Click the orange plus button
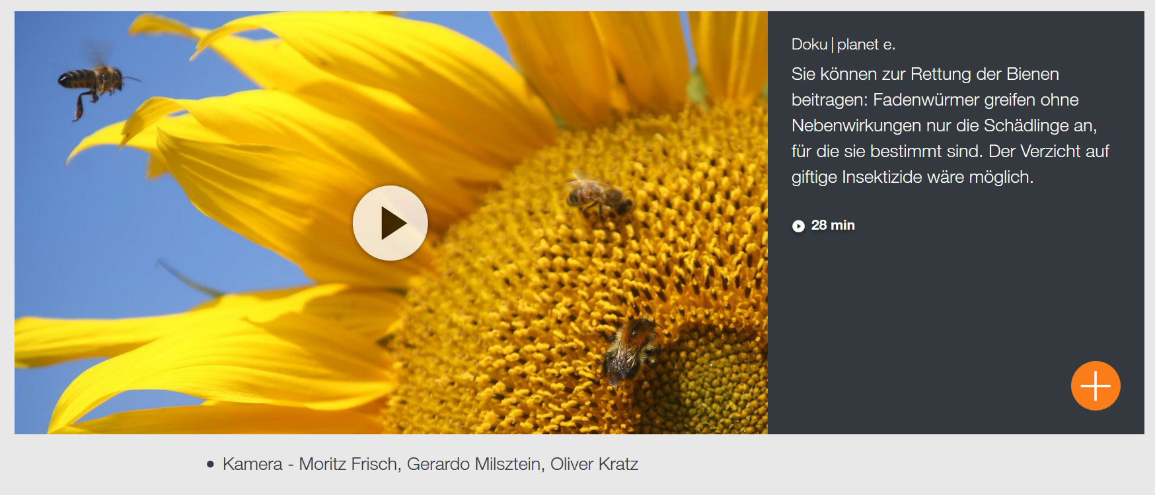Screen dimensions: 1155x495 point(1096,385)
